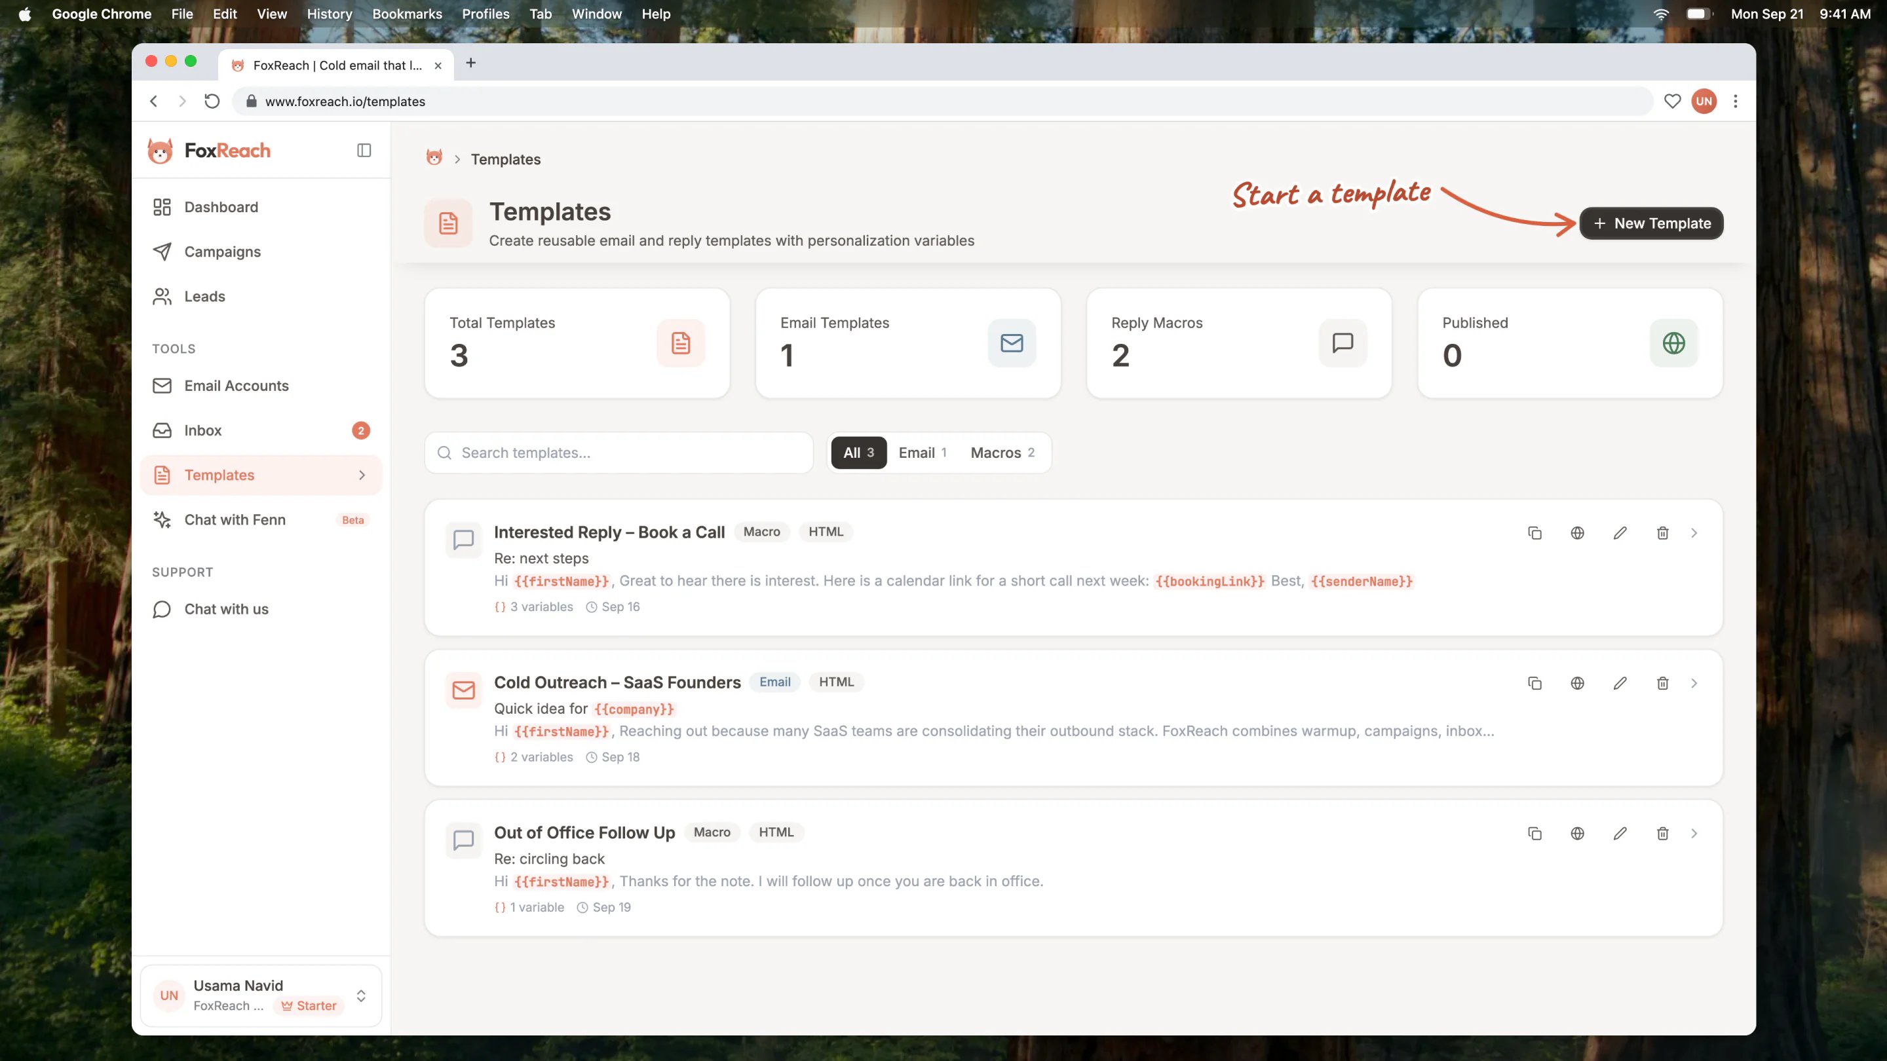Click the FoxReach logo in sidebar
Screen dimensions: 1887x1061
tap(209, 151)
